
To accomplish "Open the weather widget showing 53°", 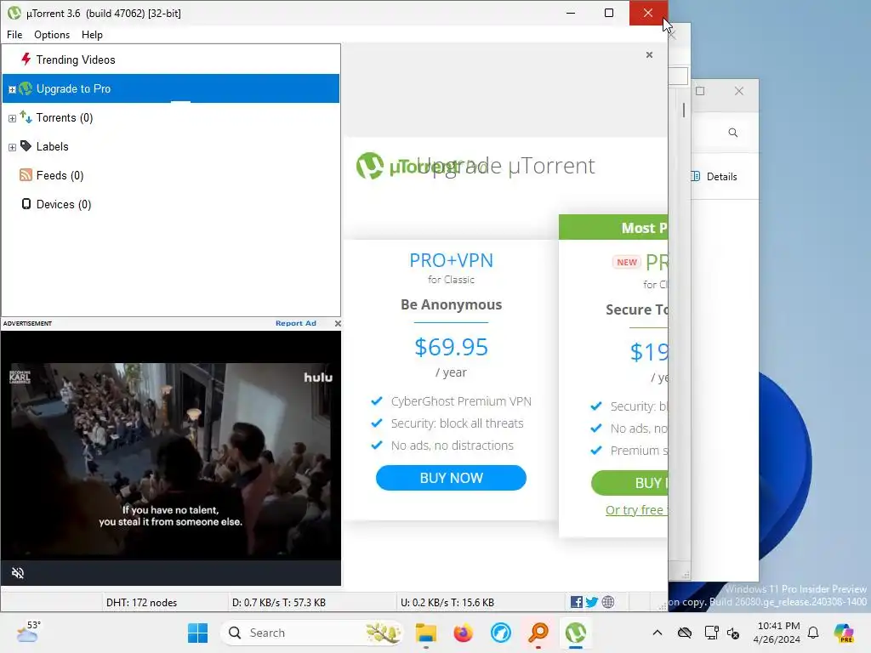I will tap(28, 632).
